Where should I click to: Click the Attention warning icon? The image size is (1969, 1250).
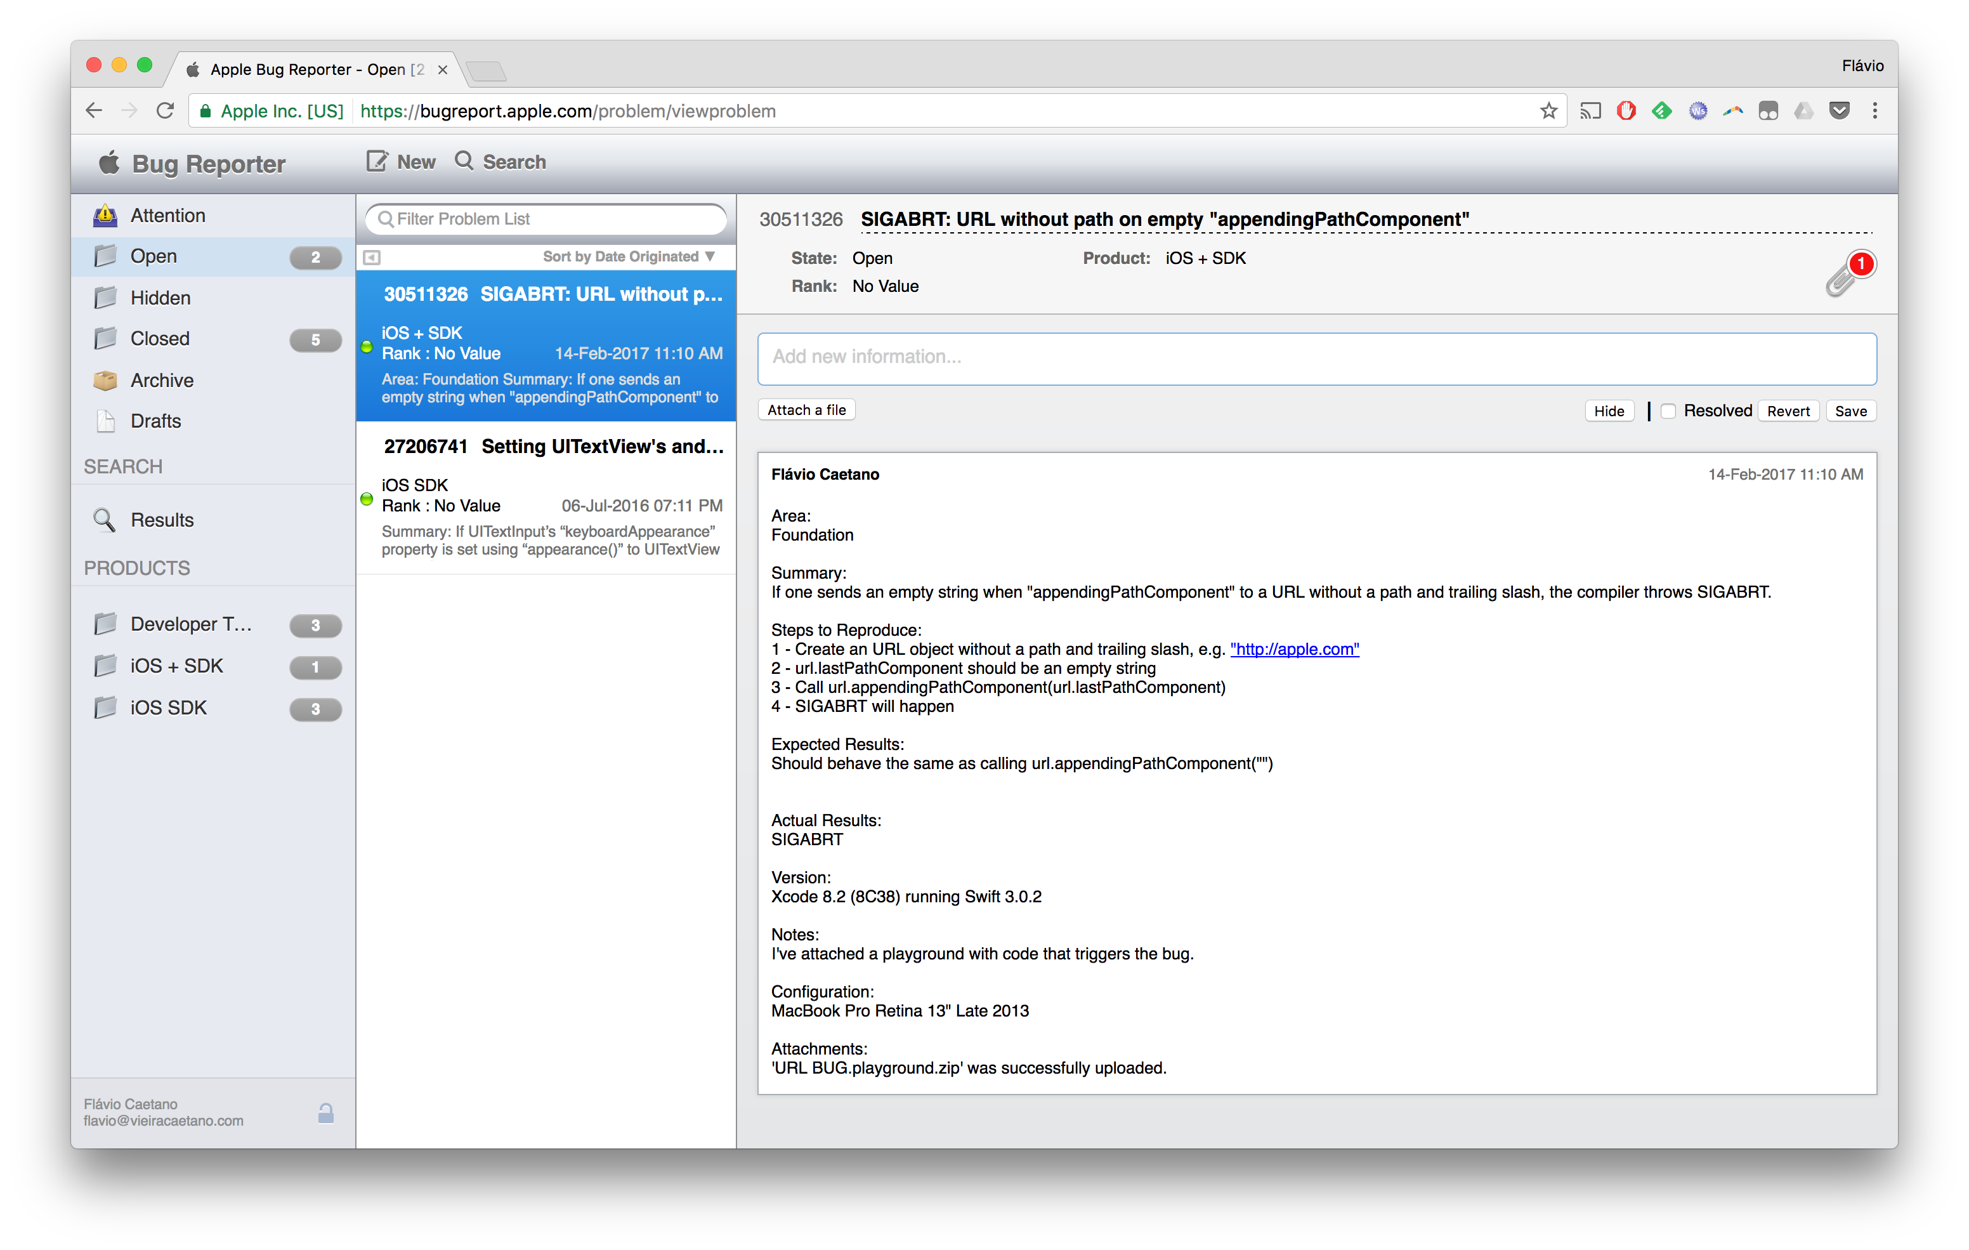[105, 215]
